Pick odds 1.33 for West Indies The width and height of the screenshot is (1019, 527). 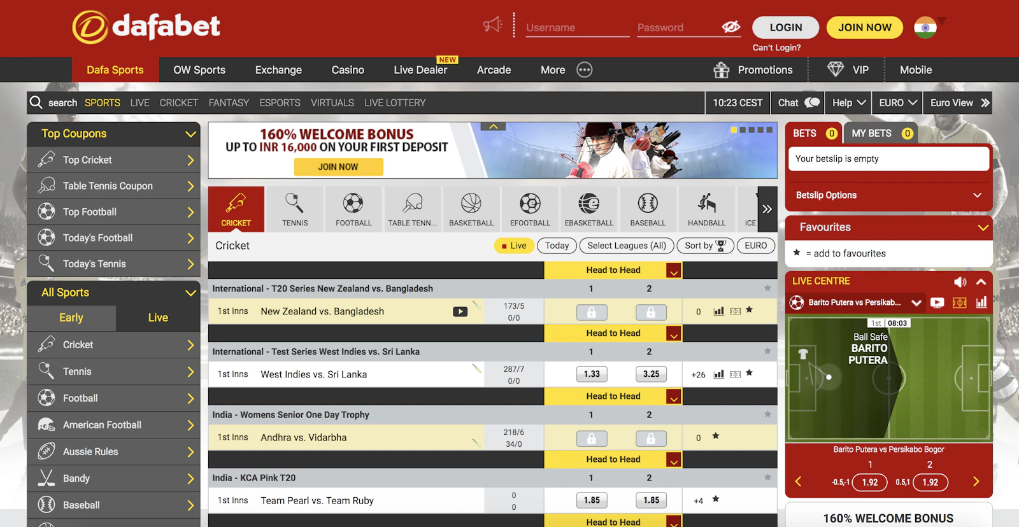pos(592,374)
